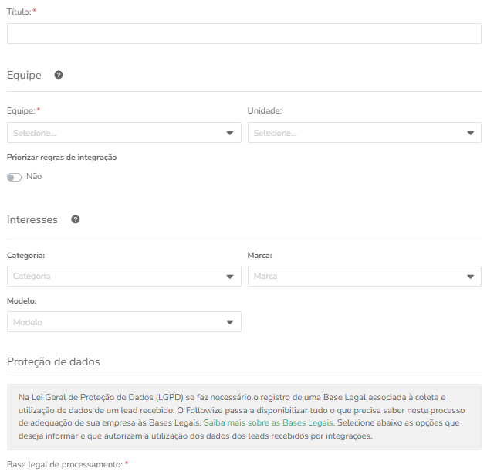Click the help icon beside Interesses heading
Viewport: 487px width, 475px height.
click(76, 219)
